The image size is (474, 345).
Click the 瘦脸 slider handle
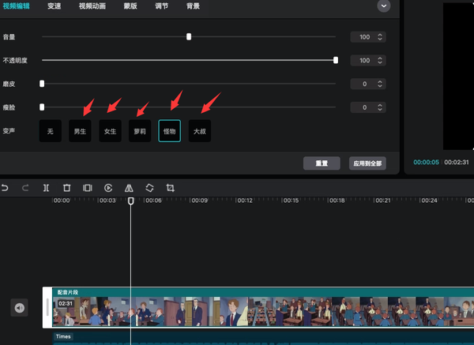pos(42,107)
